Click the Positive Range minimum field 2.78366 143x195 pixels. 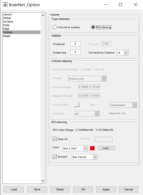83,87
